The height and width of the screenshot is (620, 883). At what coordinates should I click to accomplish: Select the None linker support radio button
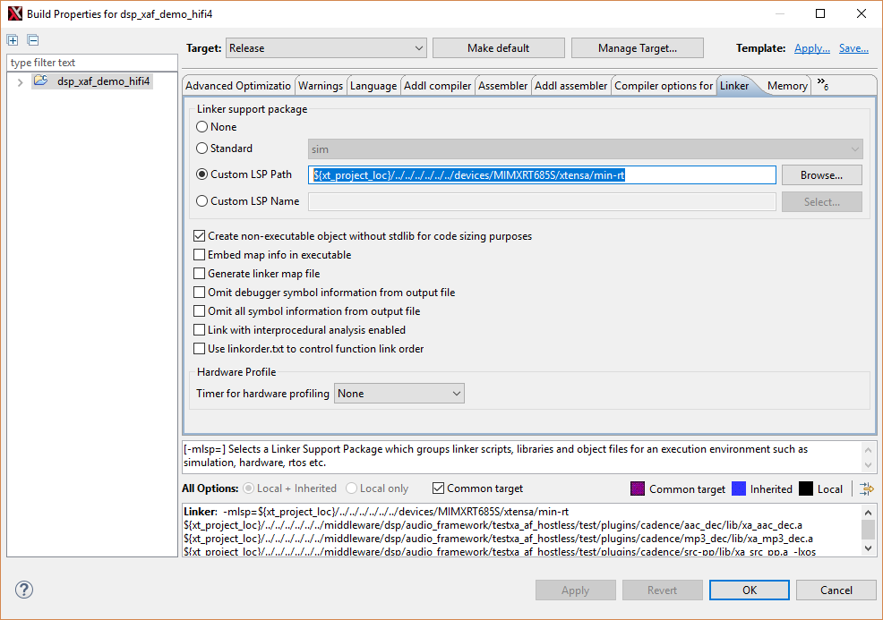(202, 127)
